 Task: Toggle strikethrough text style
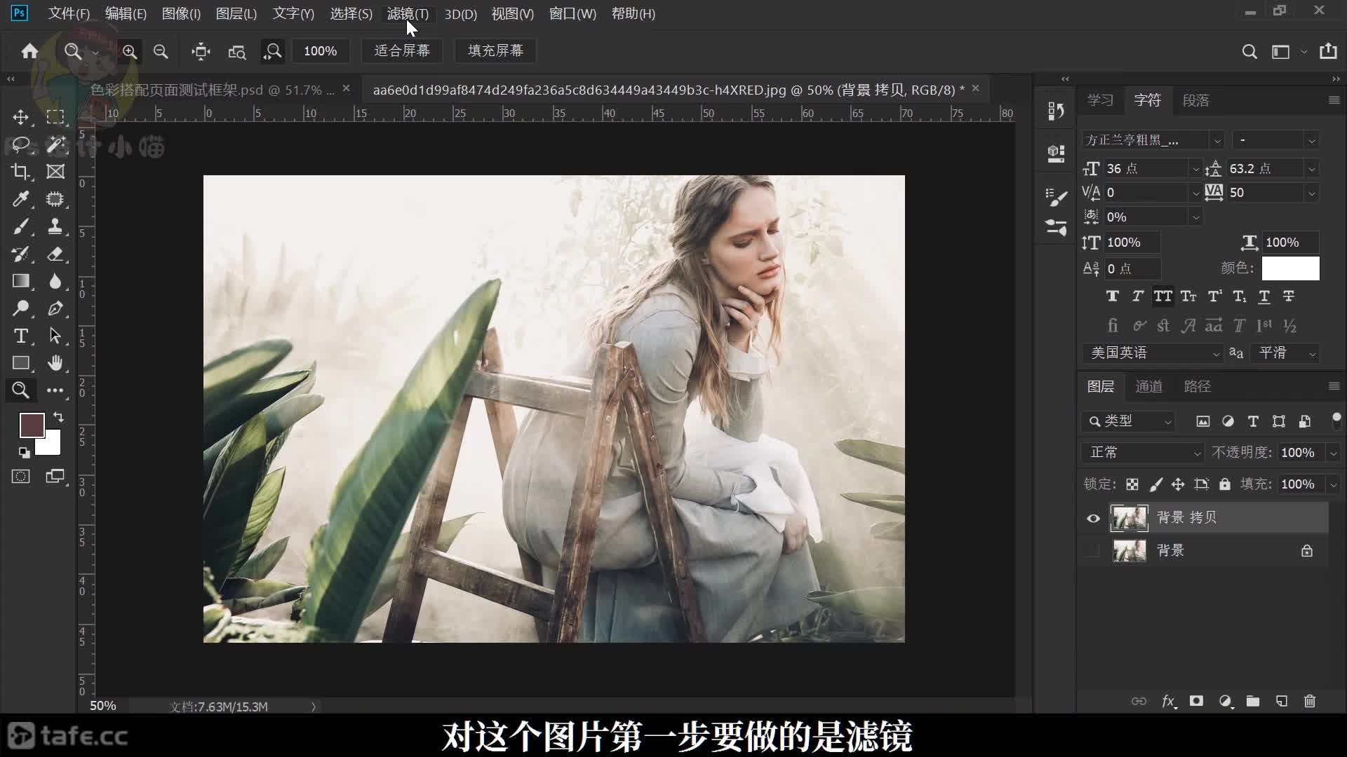click(1289, 296)
